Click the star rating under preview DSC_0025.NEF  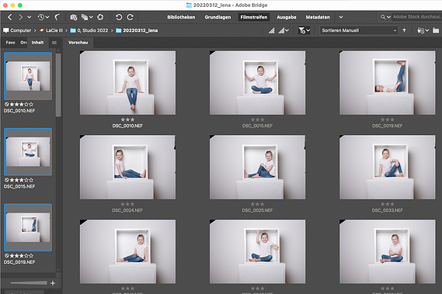[257, 204]
